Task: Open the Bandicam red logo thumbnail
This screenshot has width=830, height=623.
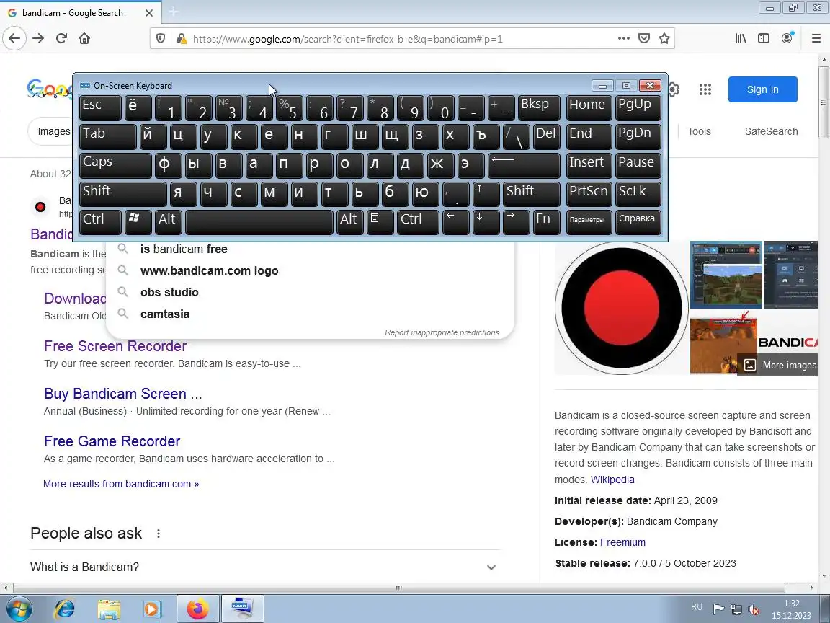Action: 622,308
